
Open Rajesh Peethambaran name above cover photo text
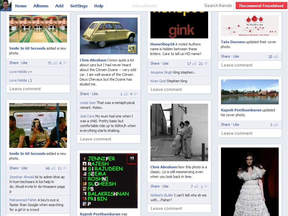pos(241,110)
